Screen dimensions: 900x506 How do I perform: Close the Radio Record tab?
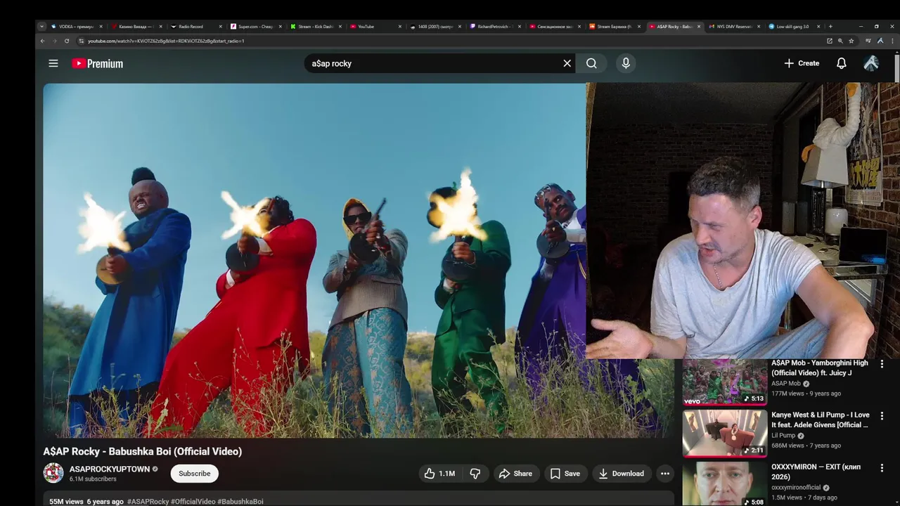point(220,27)
